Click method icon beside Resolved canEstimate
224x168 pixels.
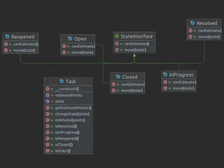tap(191, 31)
